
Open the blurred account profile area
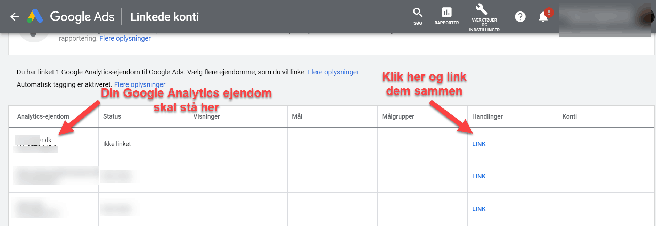(605, 19)
